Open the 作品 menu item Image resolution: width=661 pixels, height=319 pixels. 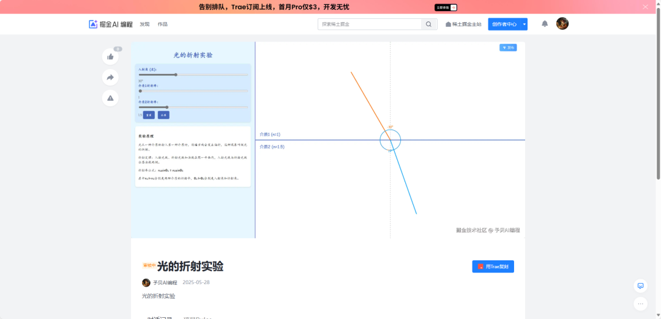click(162, 24)
